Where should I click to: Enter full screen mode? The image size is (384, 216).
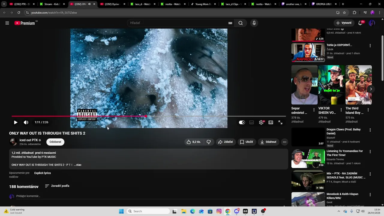pos(280,122)
